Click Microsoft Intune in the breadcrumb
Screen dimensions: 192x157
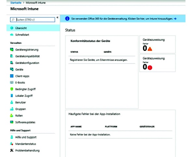(35, 3)
